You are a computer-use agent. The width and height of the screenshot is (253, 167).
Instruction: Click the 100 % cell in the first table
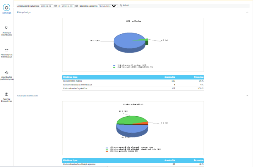click(x=201, y=88)
